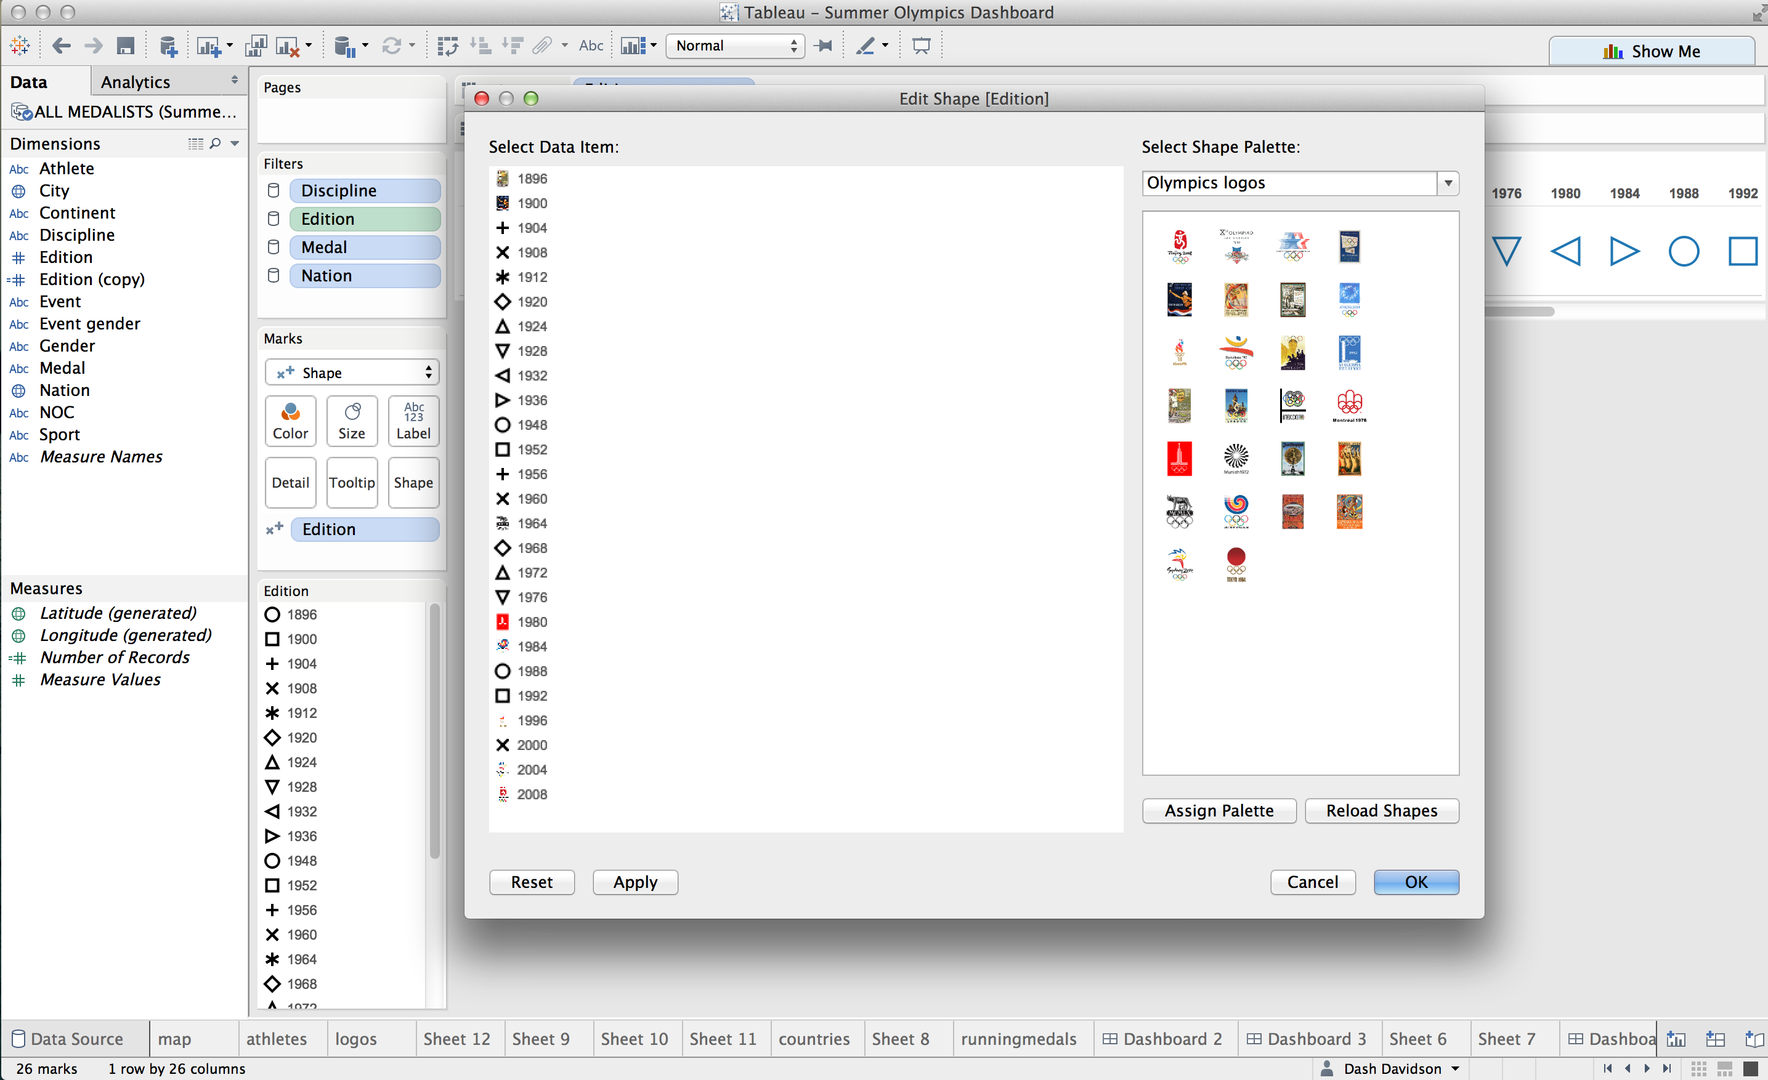Click the Save disk icon
This screenshot has height=1080, width=1768.
126,46
